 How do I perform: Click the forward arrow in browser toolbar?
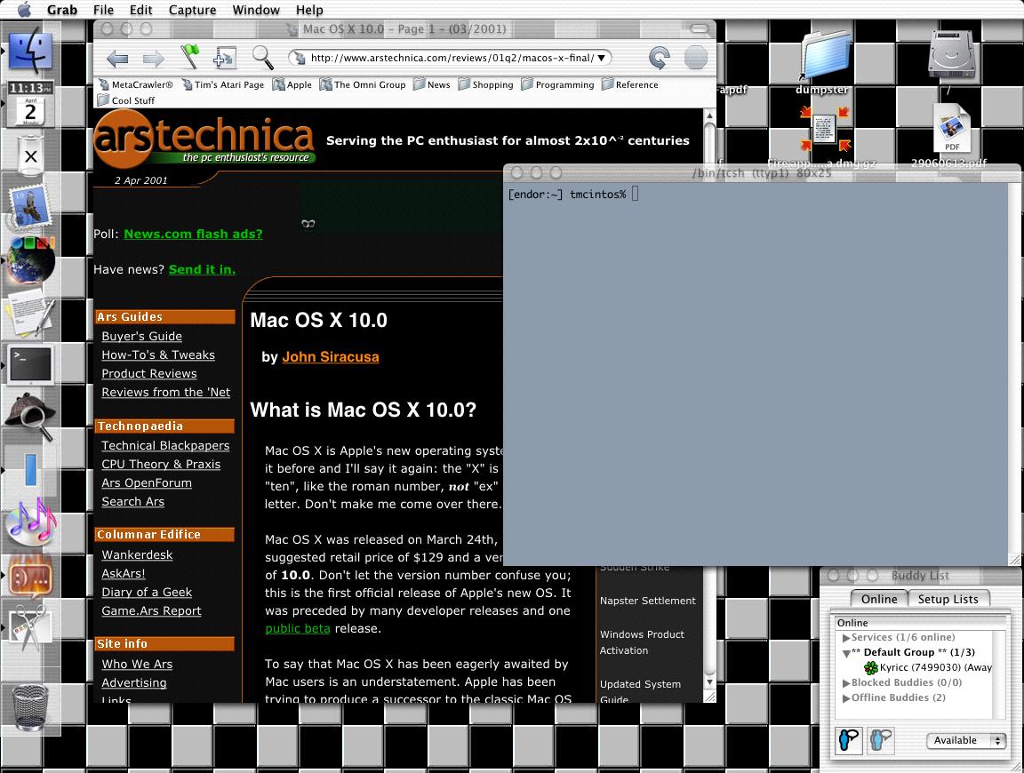[x=154, y=59]
